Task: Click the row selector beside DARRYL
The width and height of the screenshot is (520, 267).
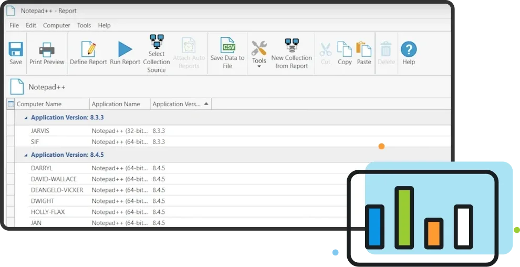Action: 11,168
